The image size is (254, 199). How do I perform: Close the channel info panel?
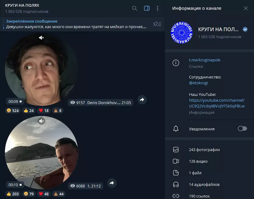tap(246, 8)
